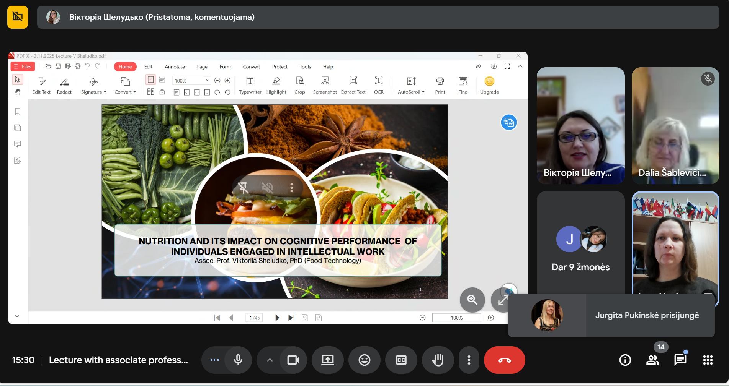Screen dimensions: 729x386
Task: Click the yellow presentation-off icon
Action: point(18,17)
